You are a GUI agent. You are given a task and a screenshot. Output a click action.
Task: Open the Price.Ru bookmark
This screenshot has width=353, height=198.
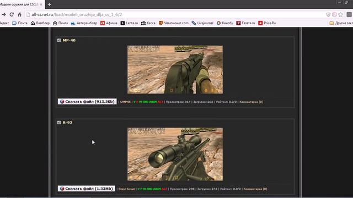click(x=267, y=23)
